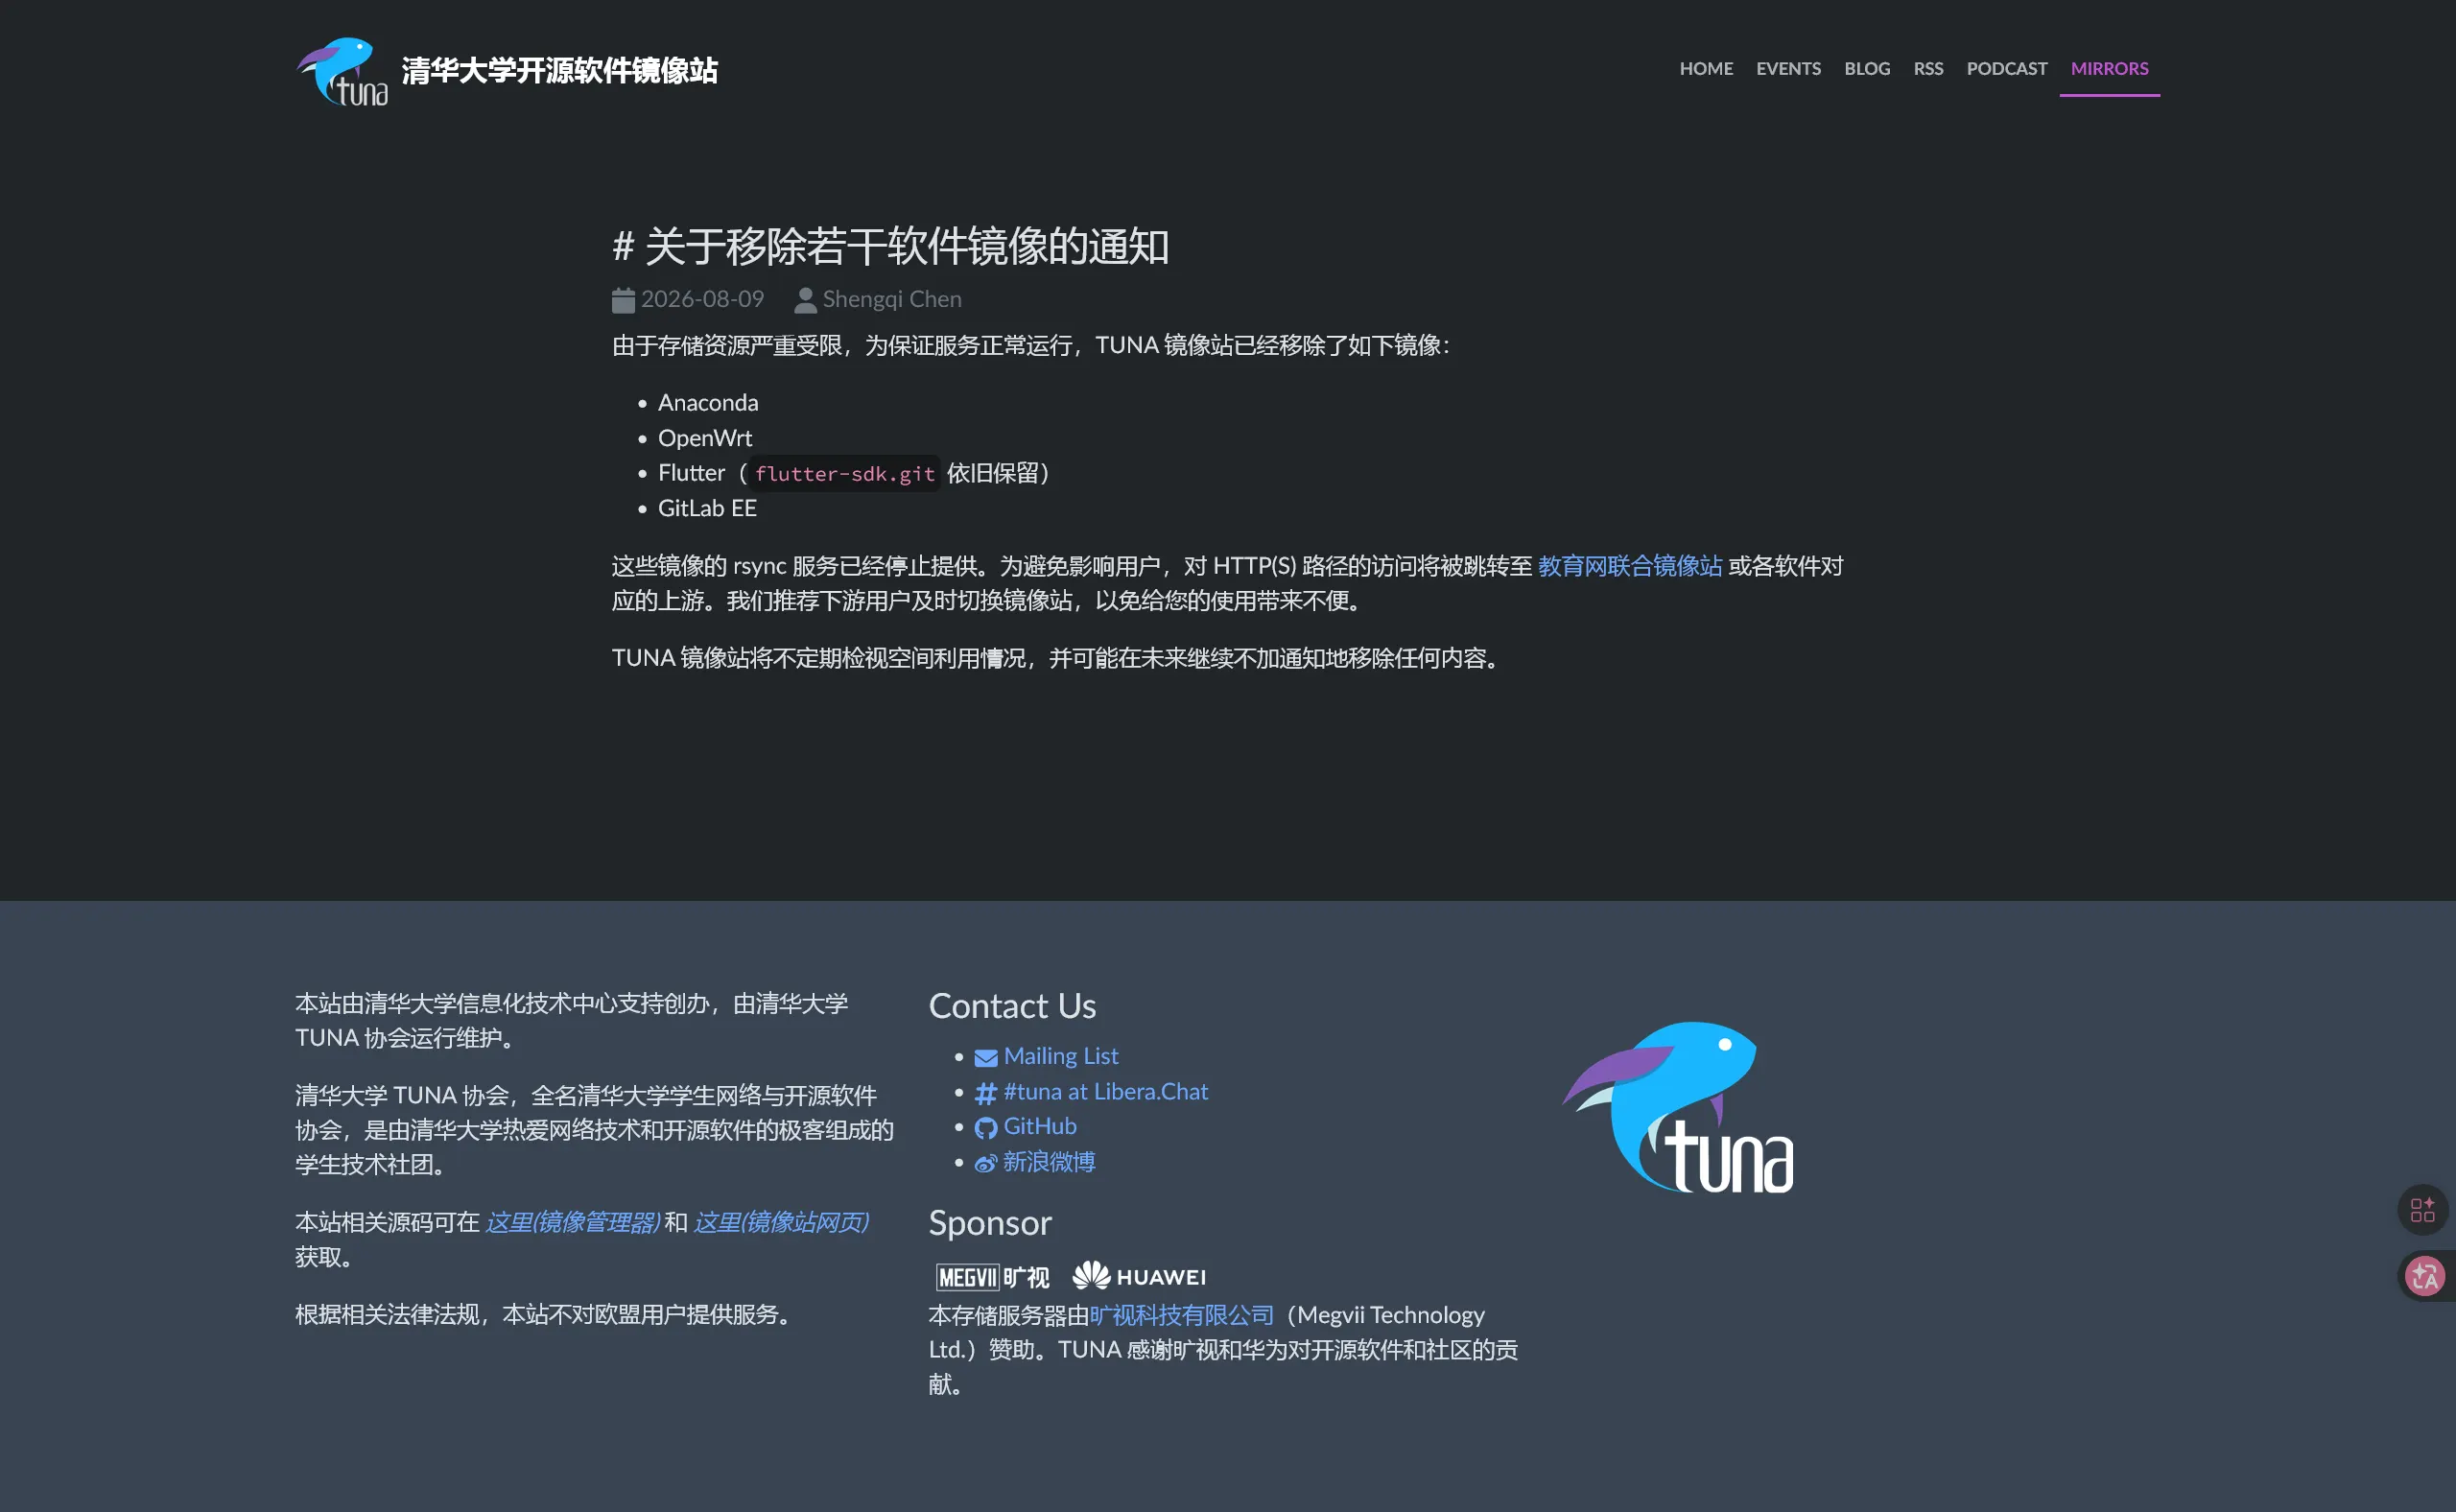
Task: Click the Weibo icon
Action: [986, 1163]
